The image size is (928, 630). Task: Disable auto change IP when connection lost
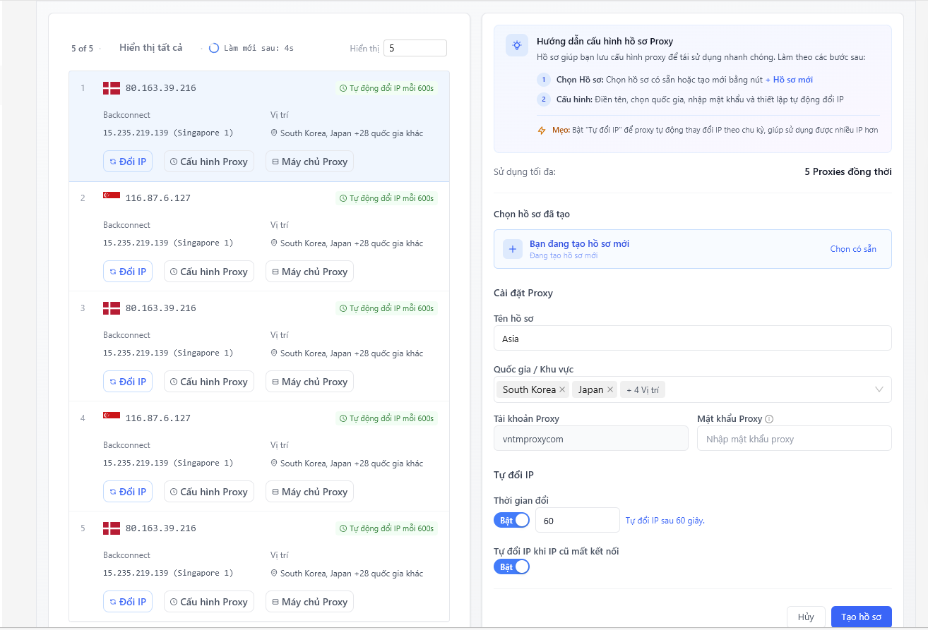[511, 567]
